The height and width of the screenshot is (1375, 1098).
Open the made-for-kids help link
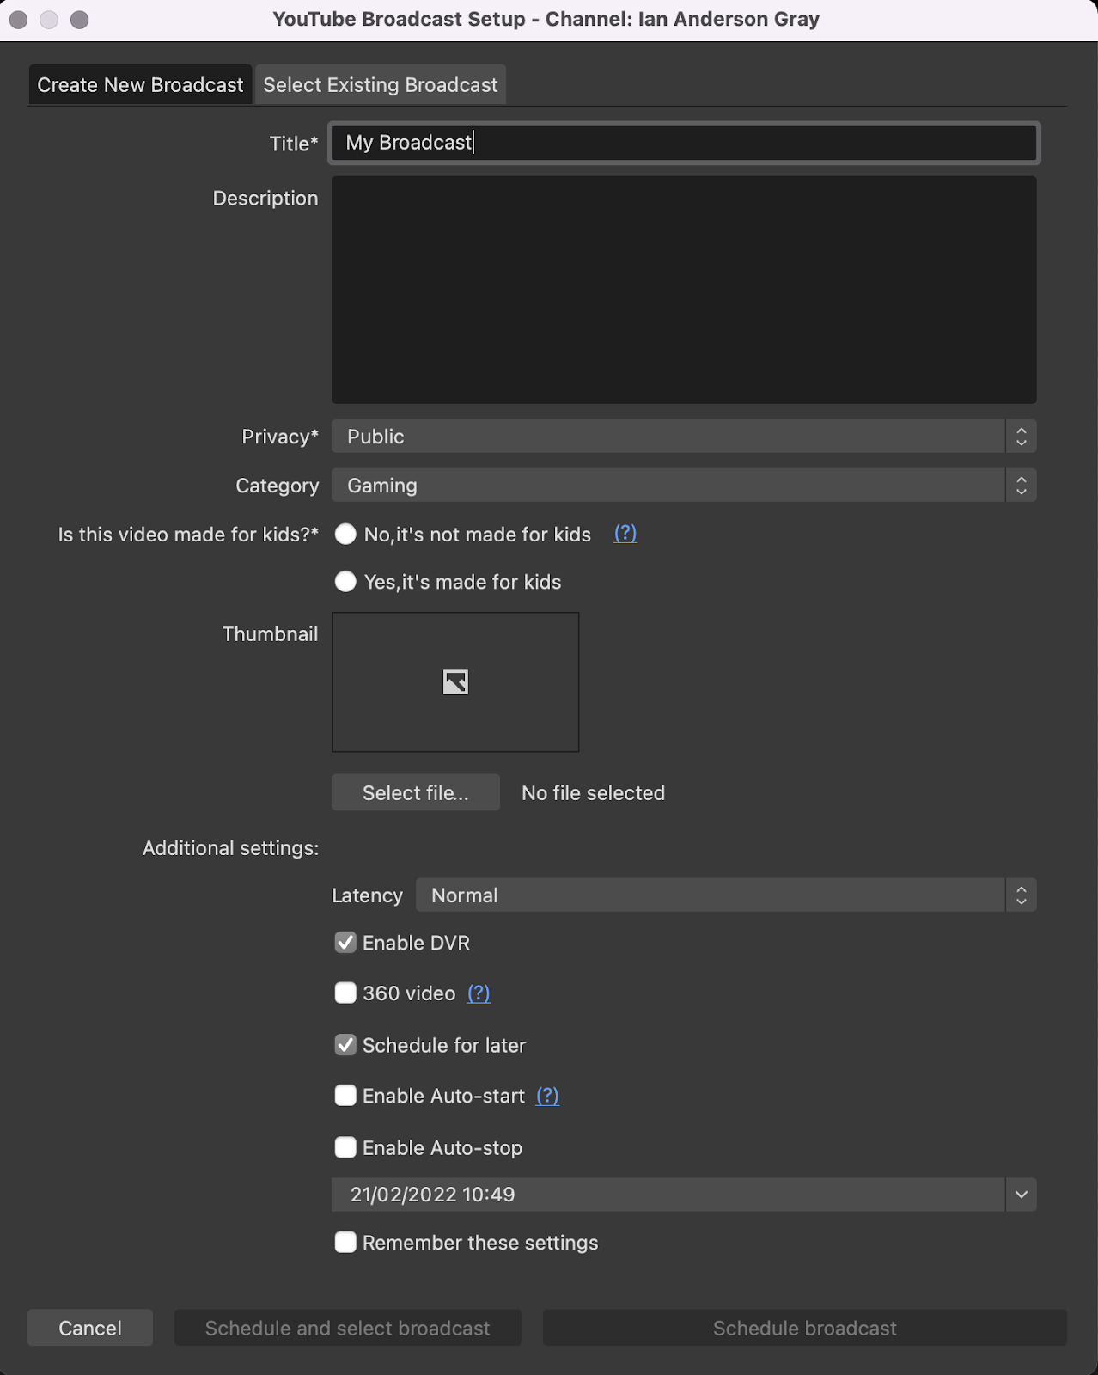[625, 534]
